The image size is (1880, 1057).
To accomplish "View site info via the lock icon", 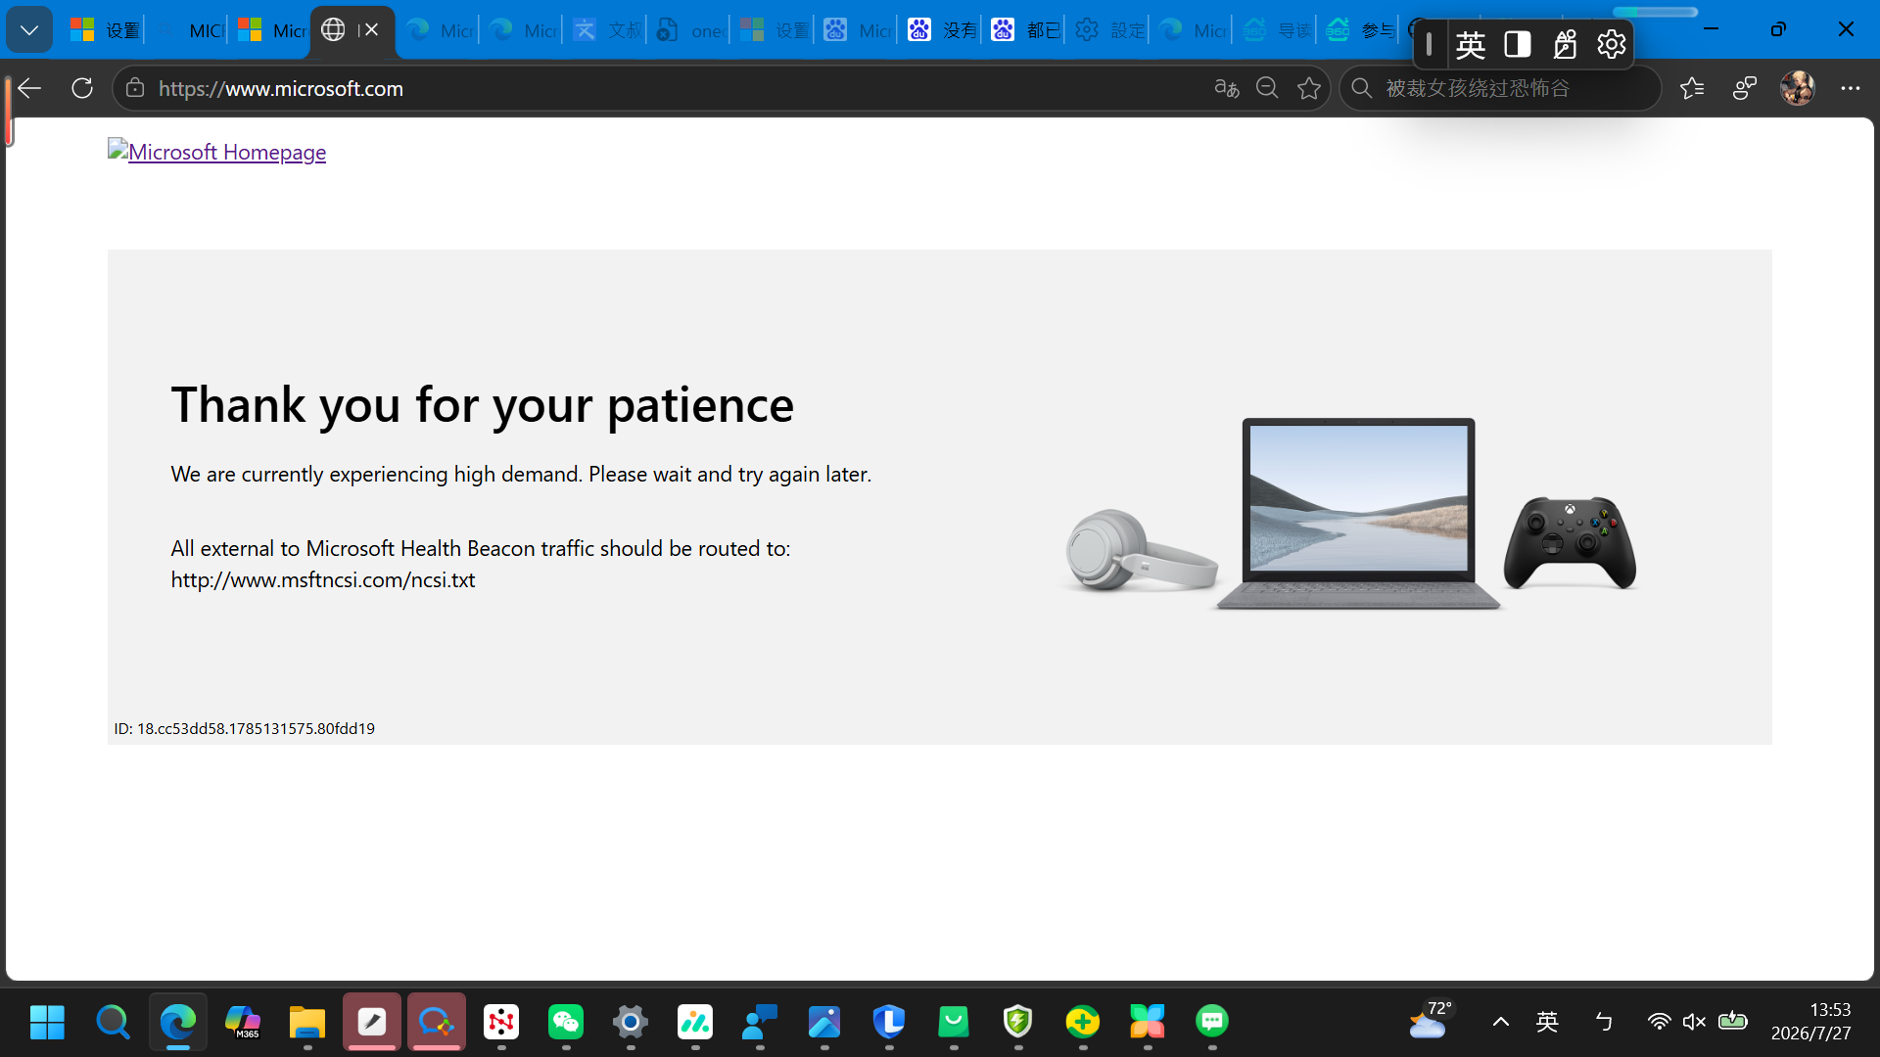I will [x=135, y=88].
